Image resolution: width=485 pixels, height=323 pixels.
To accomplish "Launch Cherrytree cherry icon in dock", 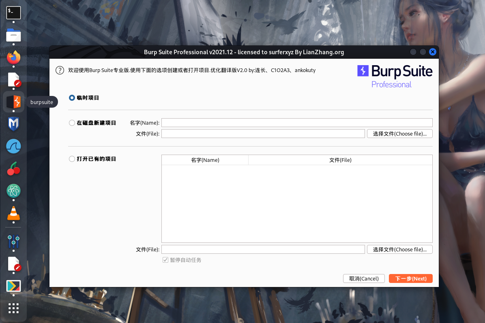I will 14,169.
